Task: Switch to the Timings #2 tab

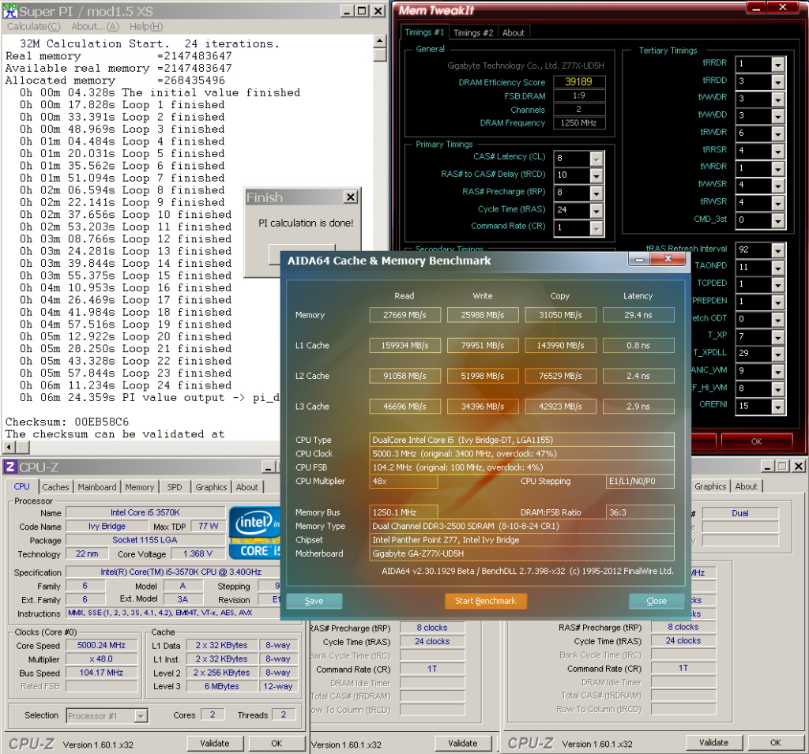Action: tap(473, 32)
